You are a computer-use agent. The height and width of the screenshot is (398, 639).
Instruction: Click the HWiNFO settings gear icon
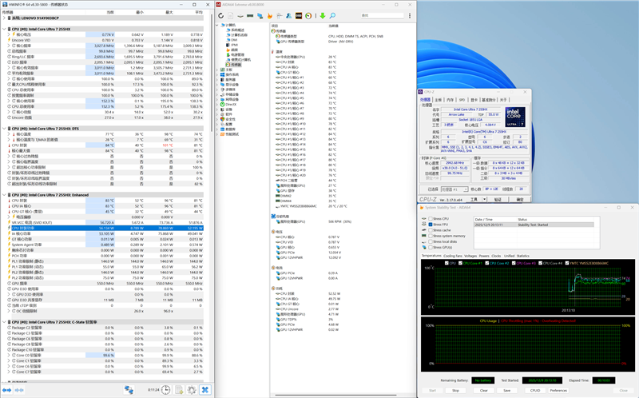pos(192,390)
